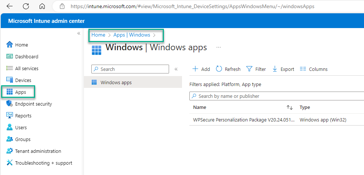
Task: Click the Windows app (Win32) type cell
Action: [323, 120]
